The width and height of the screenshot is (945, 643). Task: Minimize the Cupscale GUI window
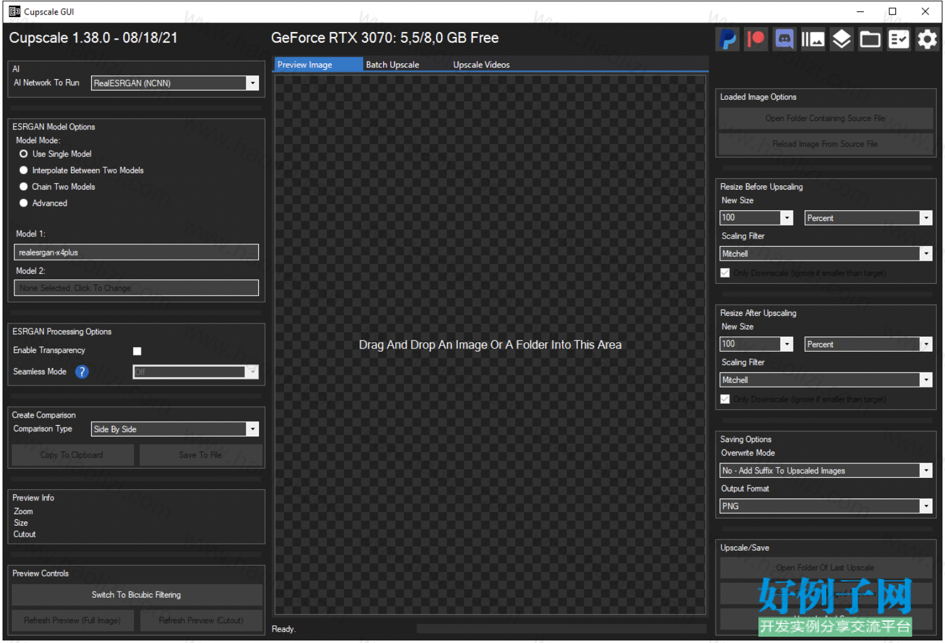coord(860,11)
